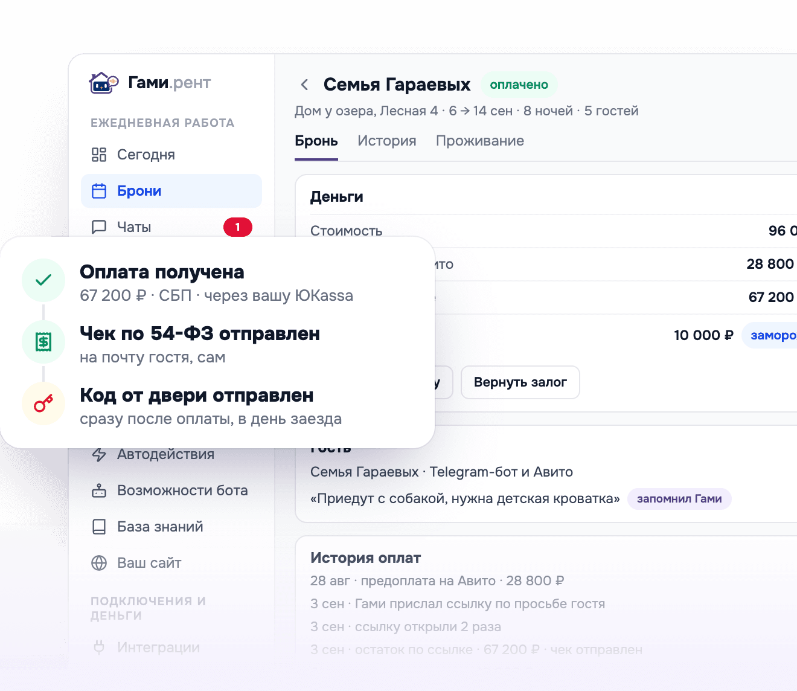Click the Дом у озера, Лесная 4 details line

coord(467,111)
